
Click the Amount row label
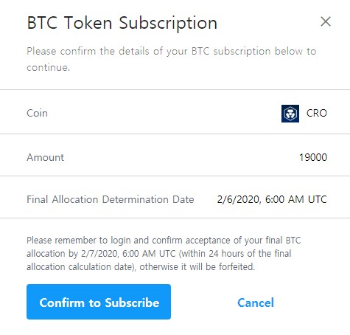pyautogui.click(x=45, y=157)
